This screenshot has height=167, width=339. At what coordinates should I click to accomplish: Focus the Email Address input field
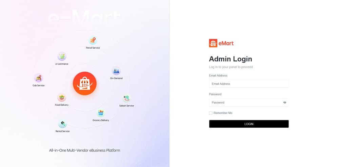tap(249, 84)
